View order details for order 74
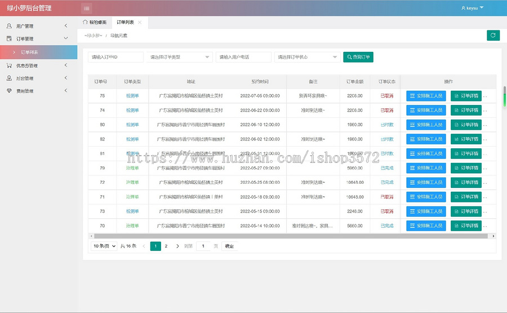This screenshot has height=313, width=507. (466, 110)
